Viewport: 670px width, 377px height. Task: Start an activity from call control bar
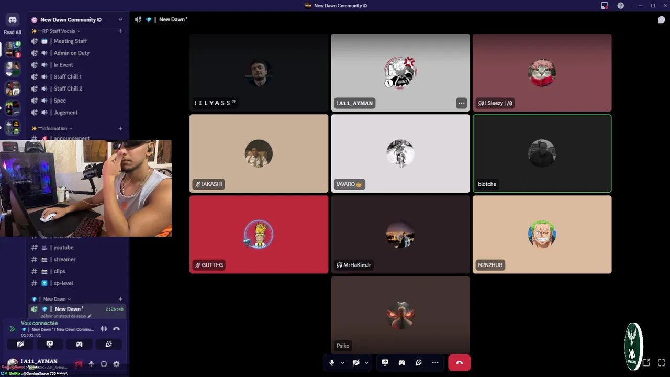pyautogui.click(x=401, y=362)
